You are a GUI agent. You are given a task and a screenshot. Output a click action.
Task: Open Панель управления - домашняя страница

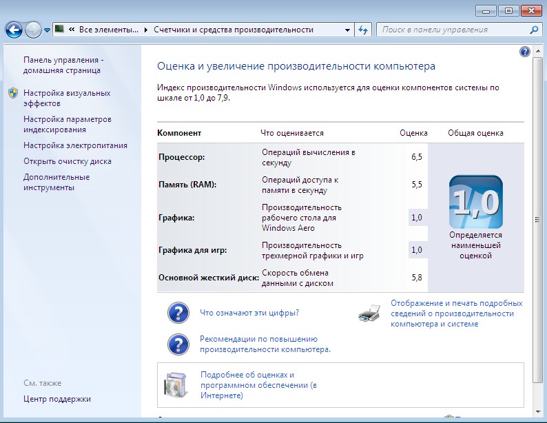(63, 65)
